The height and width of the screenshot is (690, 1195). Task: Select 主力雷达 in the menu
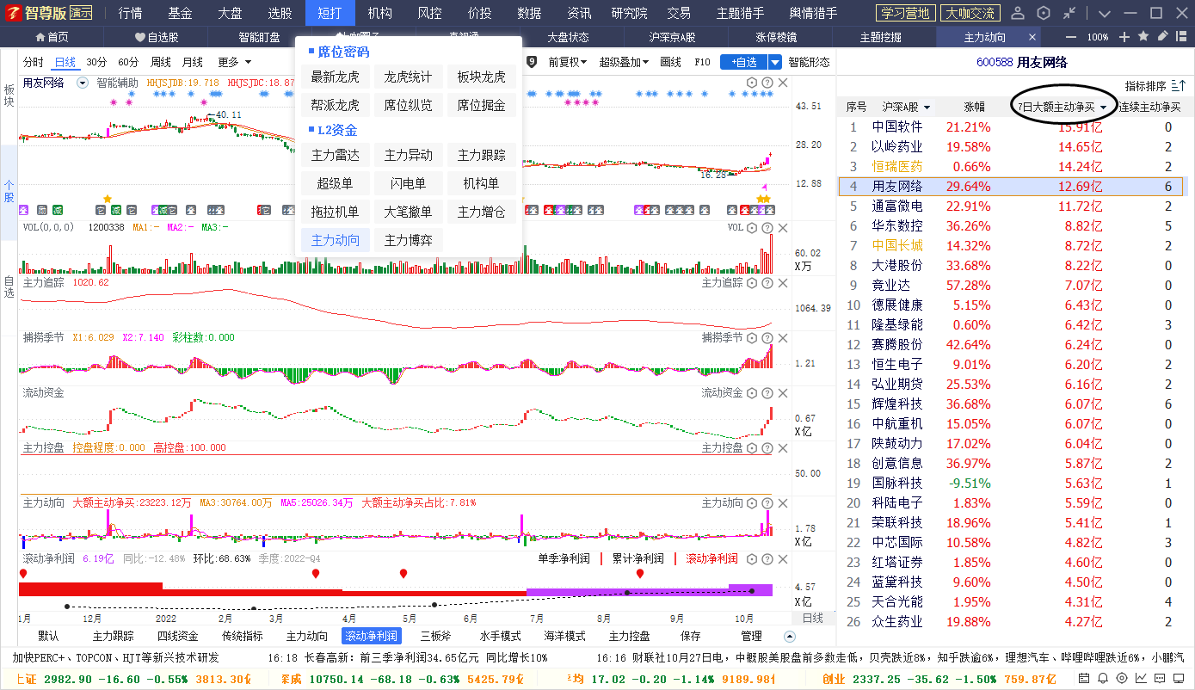(x=336, y=156)
